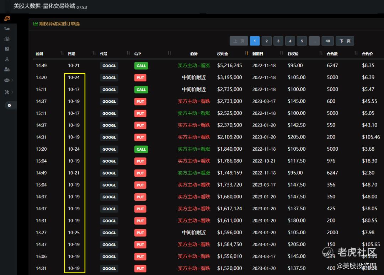Click contract count 2000
384x275 pixels.
332,233
